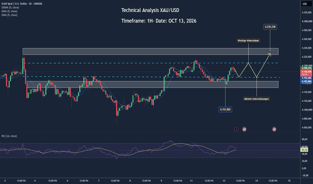Click the RSI (14, close) indicator label

click(x=9, y=136)
